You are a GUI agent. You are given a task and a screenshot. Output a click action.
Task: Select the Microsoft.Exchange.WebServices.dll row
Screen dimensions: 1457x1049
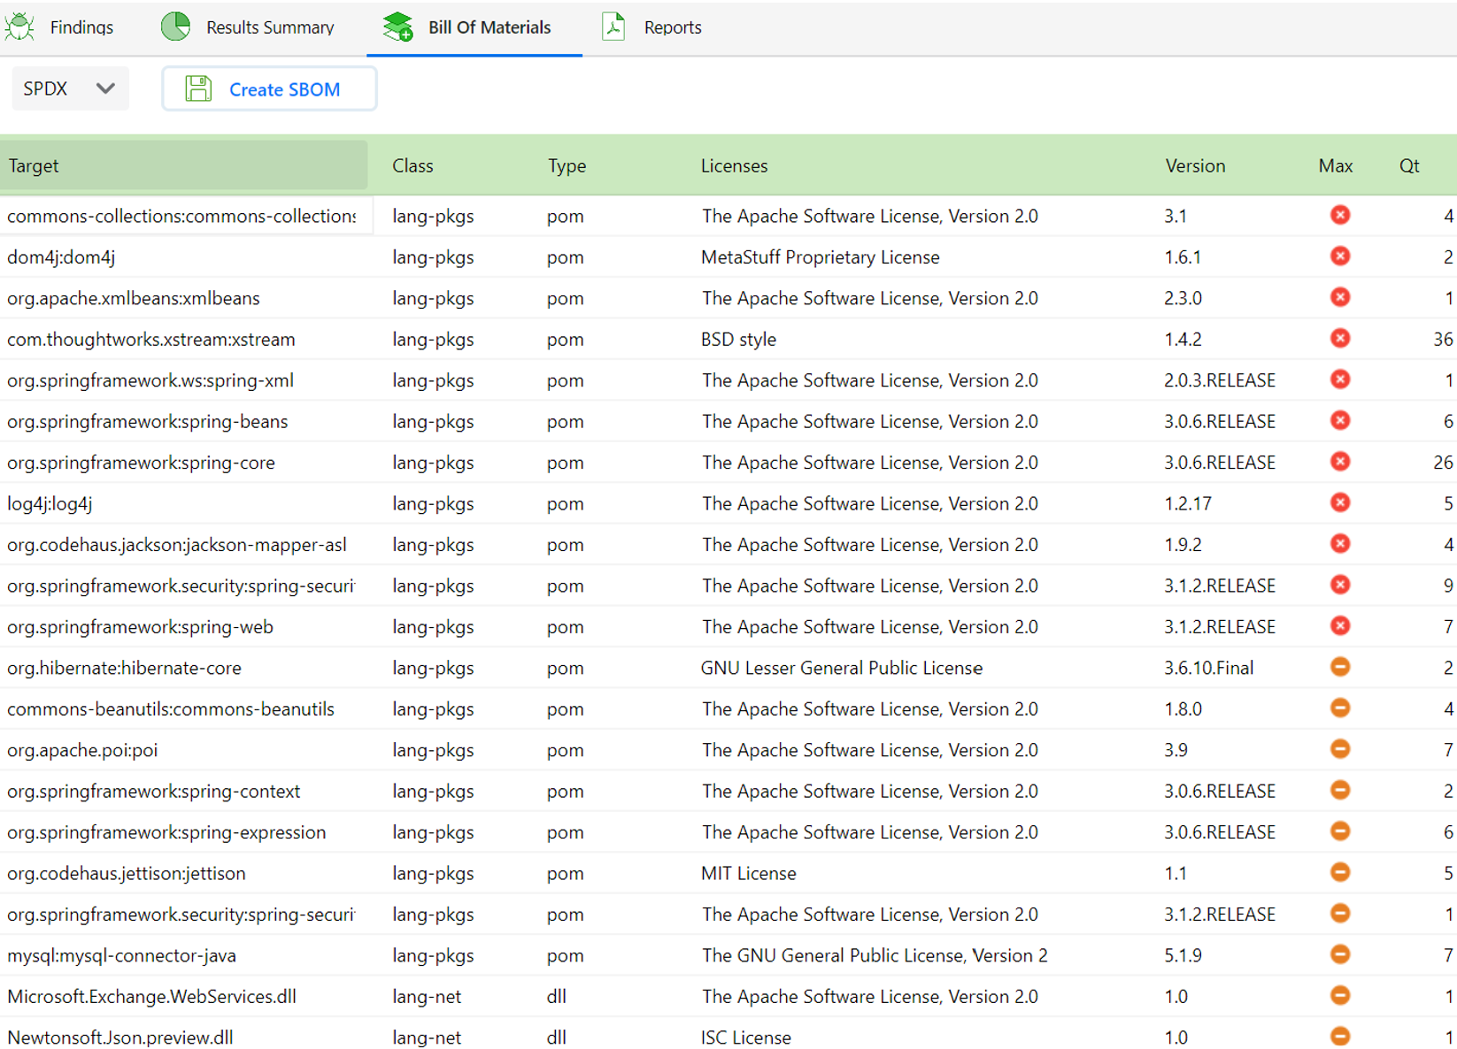coord(151,997)
